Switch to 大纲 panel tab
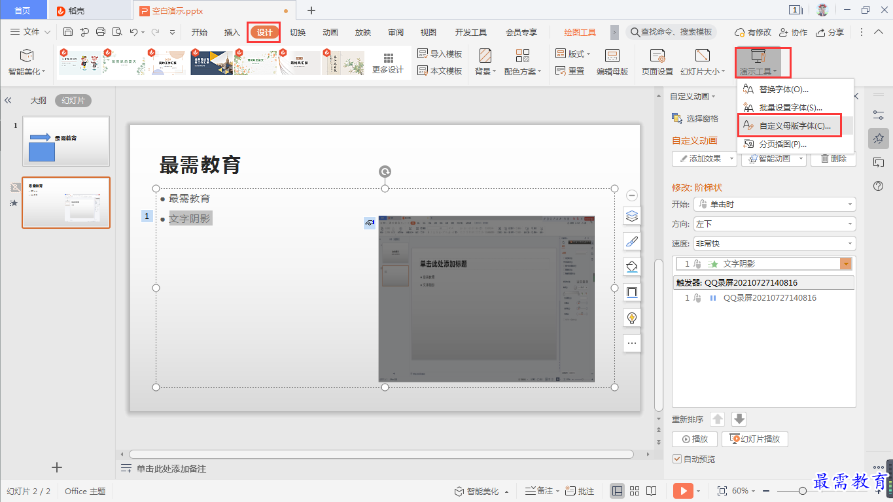The width and height of the screenshot is (893, 502). pyautogui.click(x=38, y=101)
